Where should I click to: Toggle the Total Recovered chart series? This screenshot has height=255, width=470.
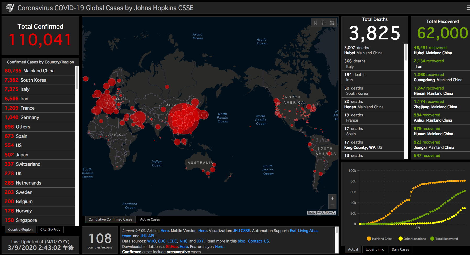coord(444,239)
